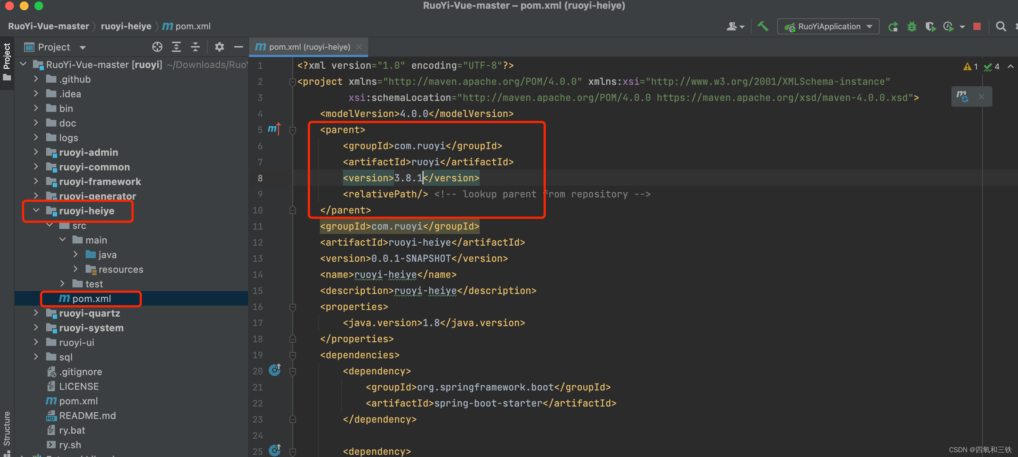
Task: Select opened file locate target icon
Action: click(157, 47)
